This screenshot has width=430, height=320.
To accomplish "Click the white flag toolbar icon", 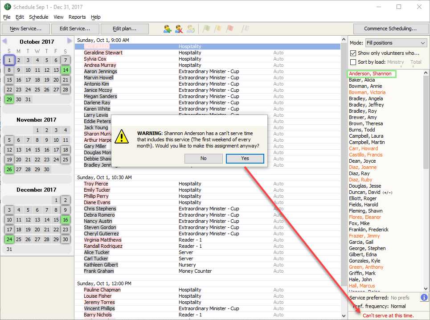I will pyautogui.click(x=245, y=29).
